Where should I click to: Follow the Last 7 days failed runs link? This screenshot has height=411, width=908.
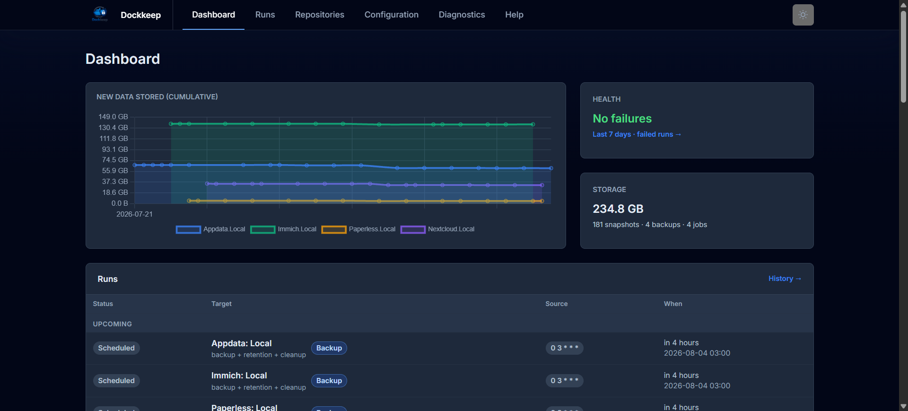coord(637,134)
